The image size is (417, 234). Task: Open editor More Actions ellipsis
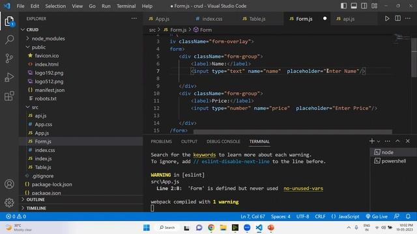[408, 19]
